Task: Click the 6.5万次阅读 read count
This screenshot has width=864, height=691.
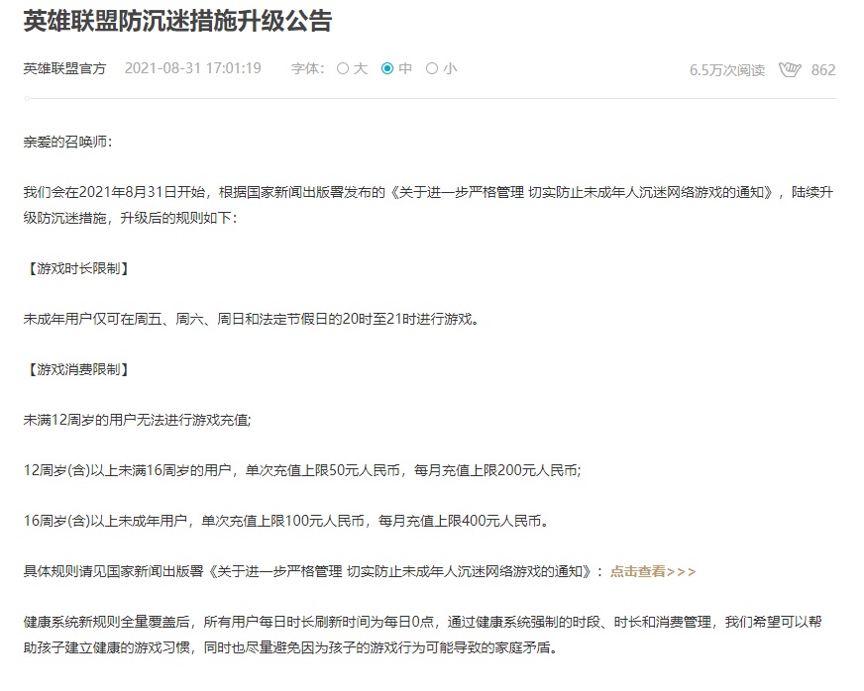Action: 727,70
